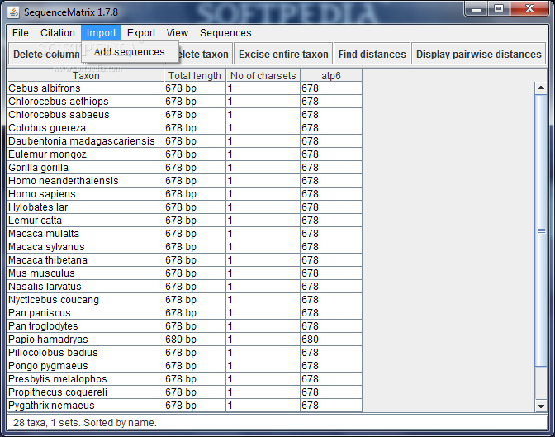Screen dimensions: 555x437
Task: Click the Delete taxon button
Action: (205, 55)
